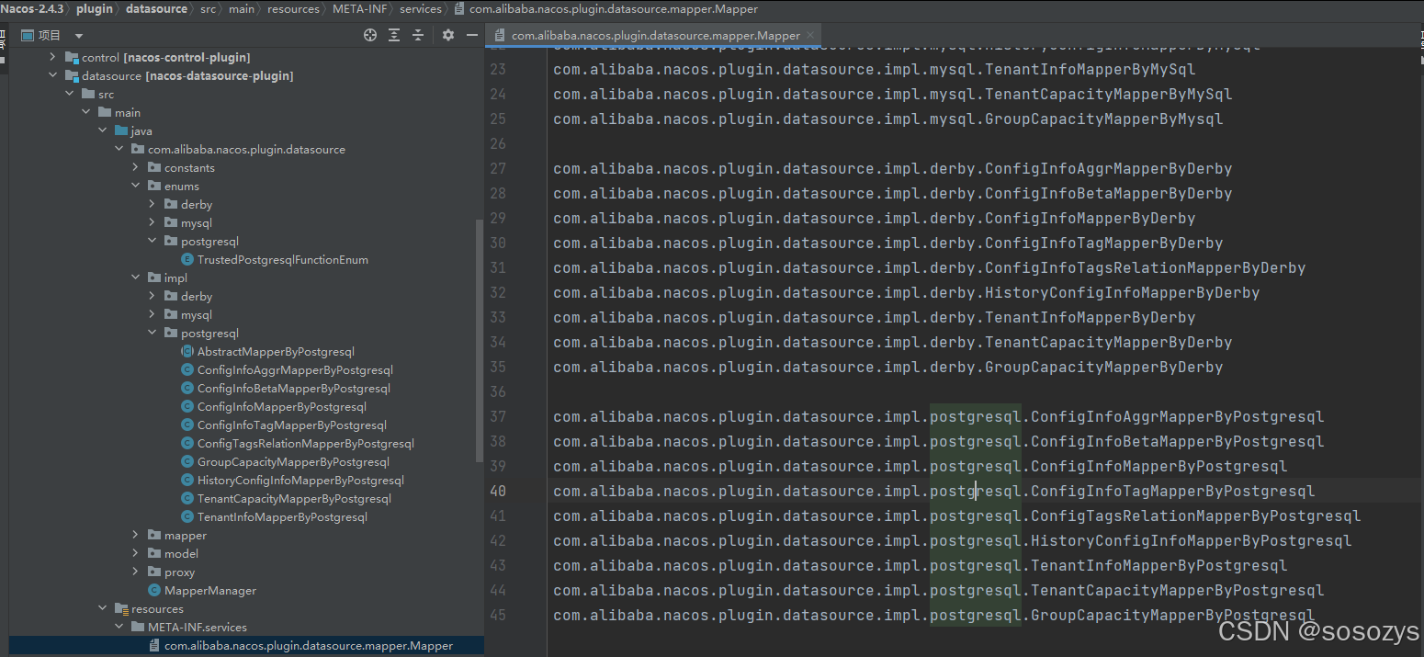Expand the proxy package
Image resolution: width=1424 pixels, height=657 pixels.
135,572
